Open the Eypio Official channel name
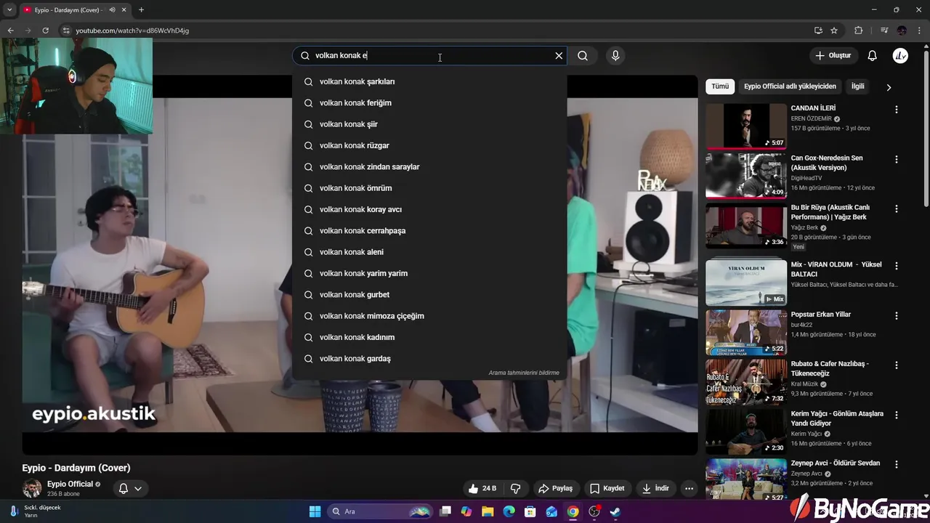Viewport: 930px width, 523px height. [70, 484]
